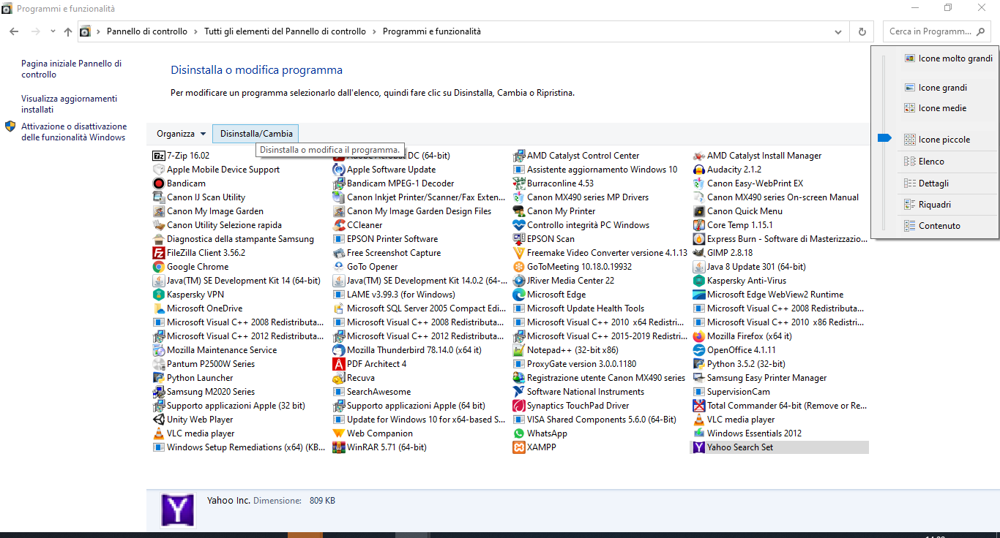Open Pagina iniziale Pannello di controllo link
Screen dimensions: 1000x538
tap(72, 69)
